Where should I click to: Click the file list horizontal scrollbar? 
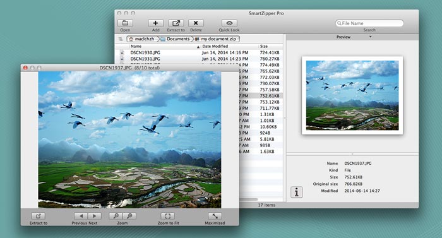(x=248, y=199)
